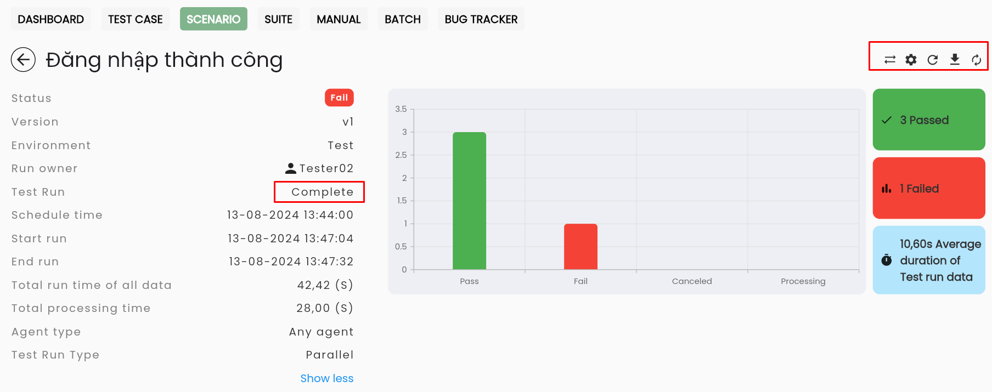
Task: Click the average duration card text
Action: click(940, 260)
